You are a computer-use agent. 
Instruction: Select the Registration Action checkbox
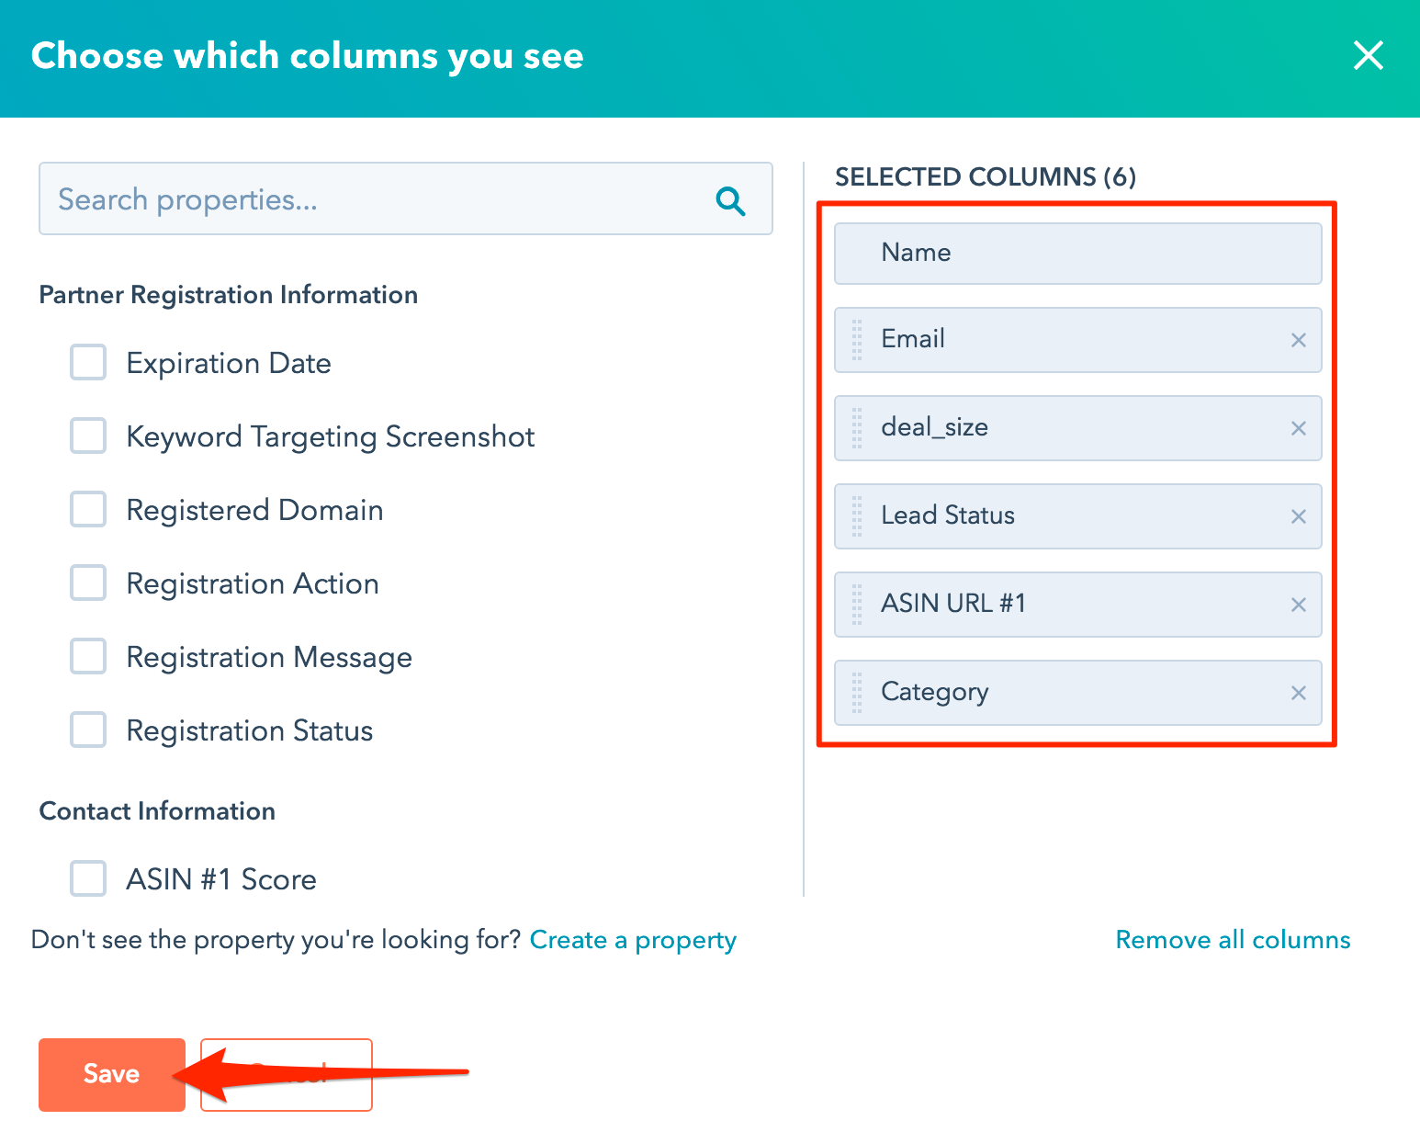tap(88, 583)
